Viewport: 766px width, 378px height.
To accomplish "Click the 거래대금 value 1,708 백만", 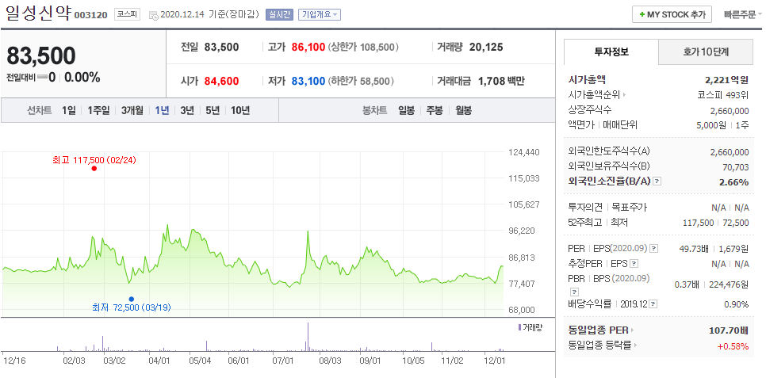I will coord(500,81).
